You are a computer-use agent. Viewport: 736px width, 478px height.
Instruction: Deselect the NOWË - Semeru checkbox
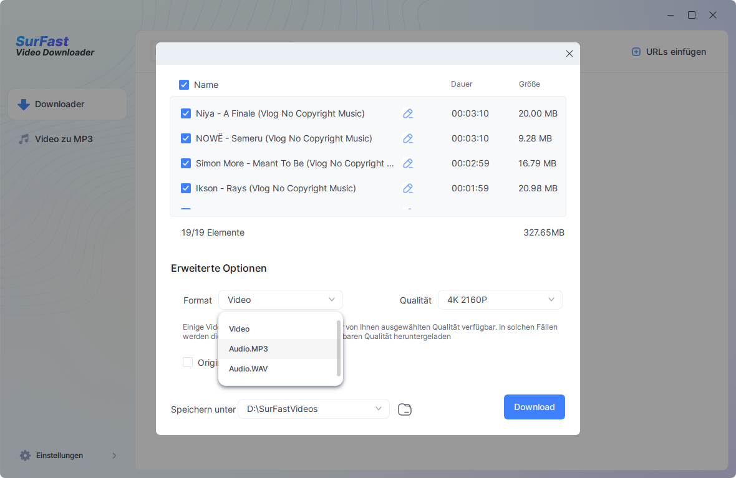(186, 138)
